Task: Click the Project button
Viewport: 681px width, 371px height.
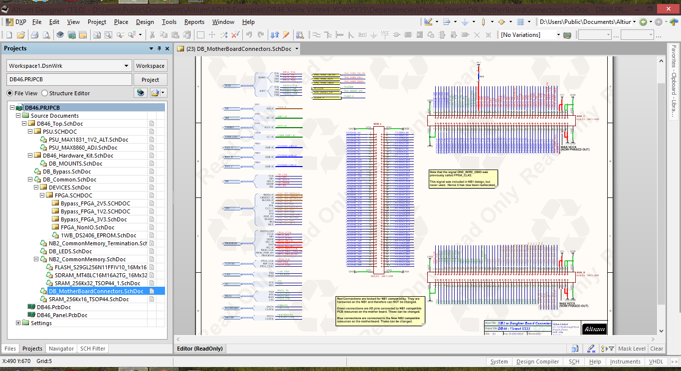Action: 151,80
